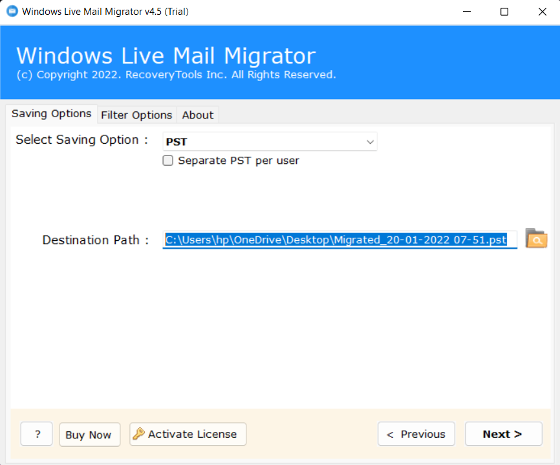Open the Select Saving Option dropdown
This screenshot has width=560, height=465.
pos(270,142)
